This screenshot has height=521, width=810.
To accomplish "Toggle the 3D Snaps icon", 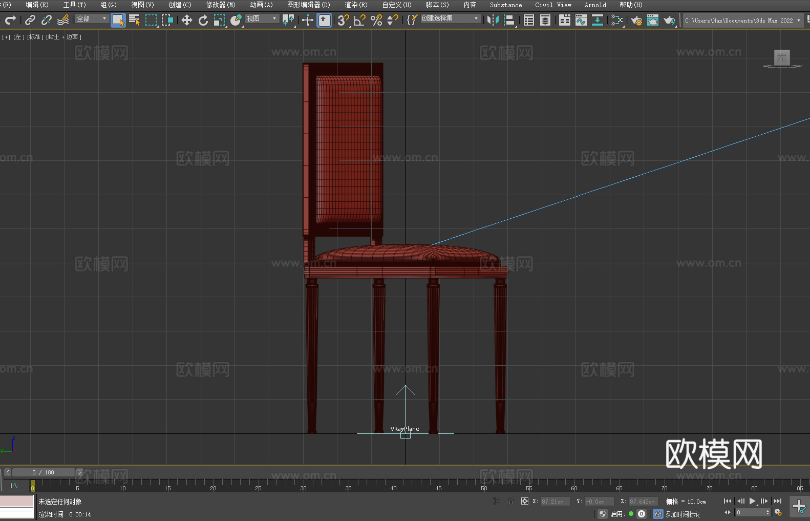I will [344, 20].
